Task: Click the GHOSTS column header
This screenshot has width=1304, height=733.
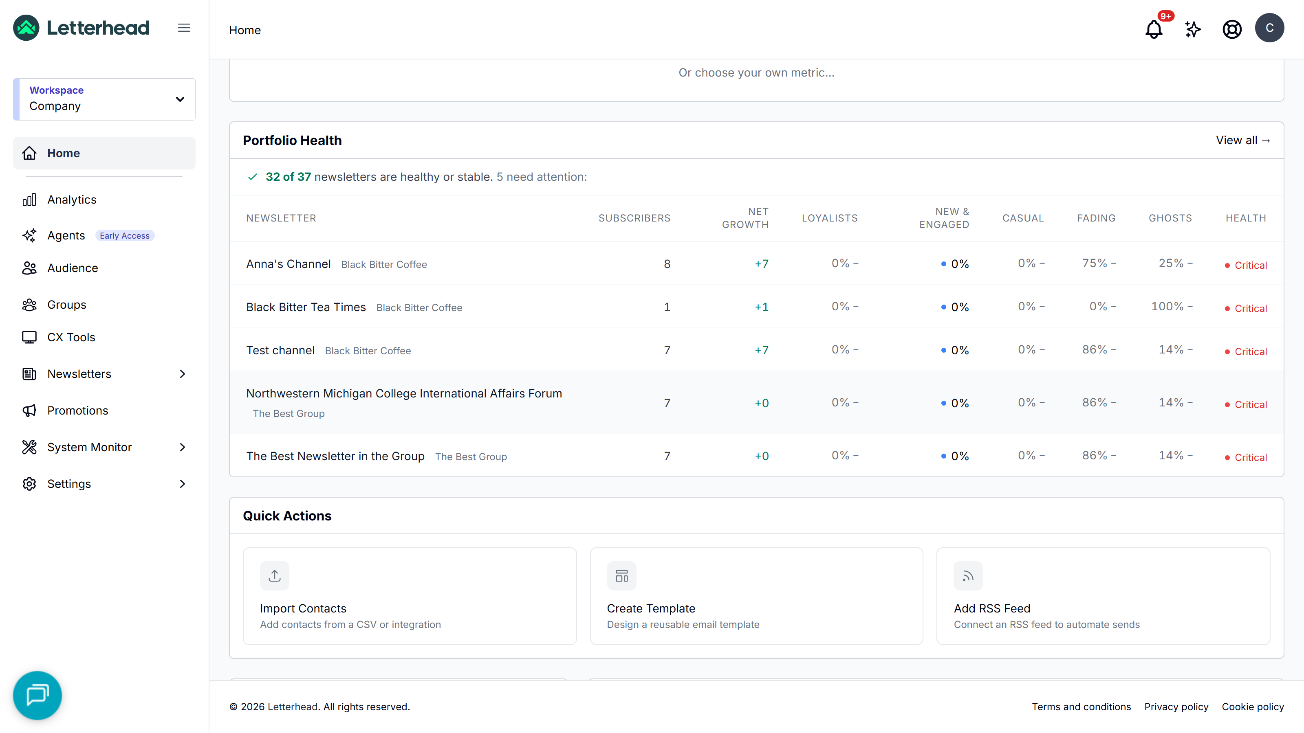Action: point(1170,218)
